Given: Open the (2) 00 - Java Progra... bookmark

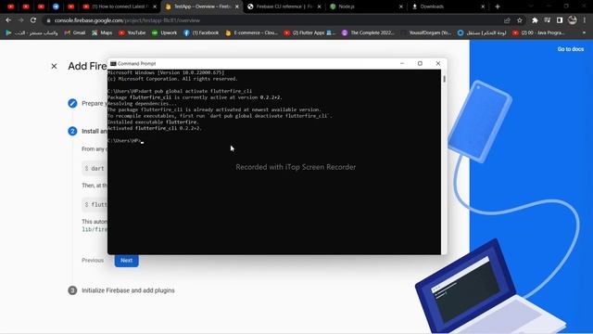Looking at the screenshot, I should point(538,33).
